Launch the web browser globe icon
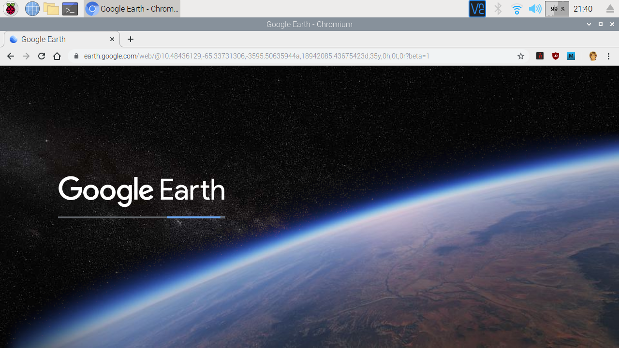619x348 pixels. (32, 9)
